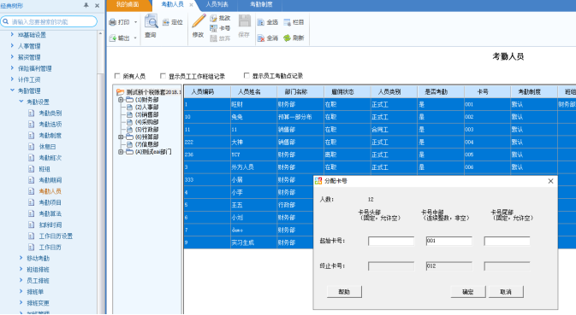The width and height of the screenshot is (576, 315).
Task: Switch to the 考勤制度 tab
Action: [x=261, y=5]
